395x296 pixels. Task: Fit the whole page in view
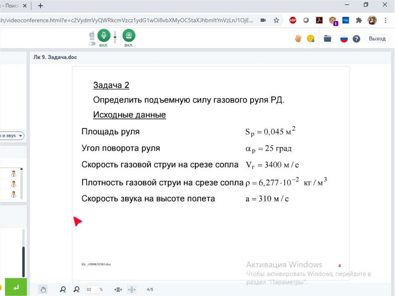[x=132, y=289]
